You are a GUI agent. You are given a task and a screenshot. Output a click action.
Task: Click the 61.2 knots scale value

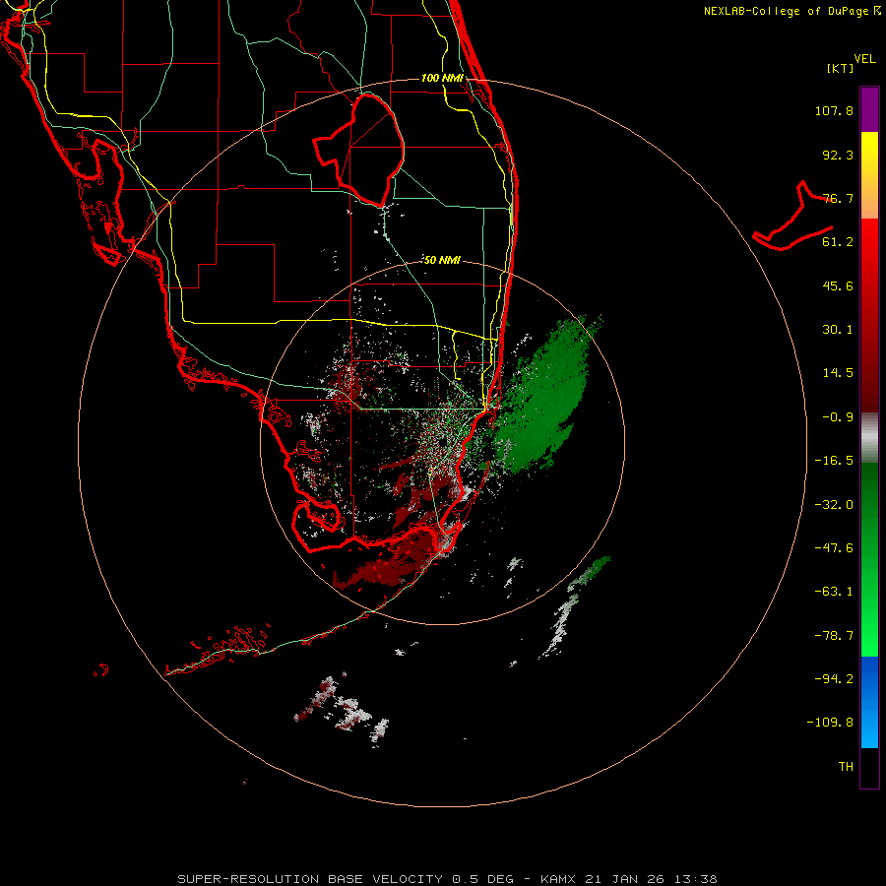[838, 242]
